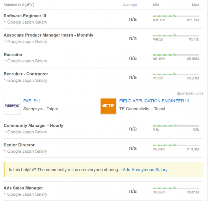Open the Senior Director salary entry

[19, 145]
